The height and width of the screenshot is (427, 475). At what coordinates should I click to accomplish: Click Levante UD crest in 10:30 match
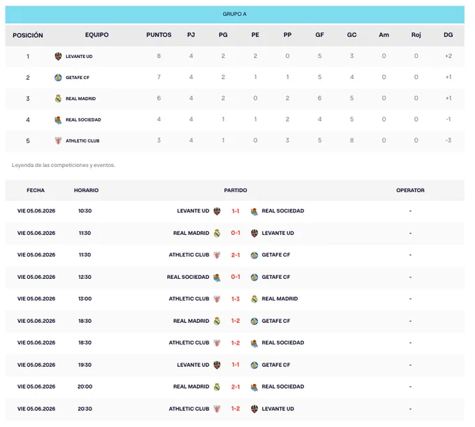[217, 211]
